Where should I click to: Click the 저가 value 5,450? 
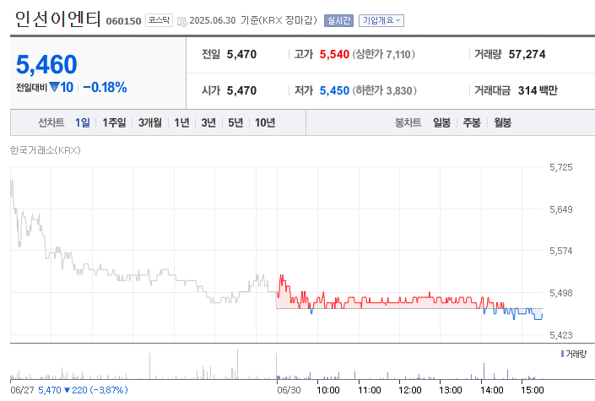334,90
